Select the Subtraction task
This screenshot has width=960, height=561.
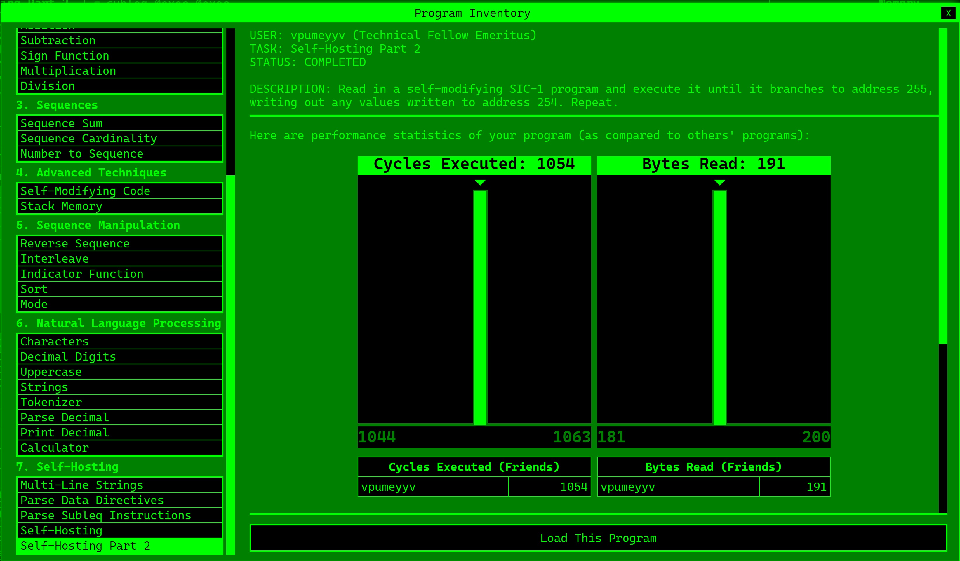(120, 40)
